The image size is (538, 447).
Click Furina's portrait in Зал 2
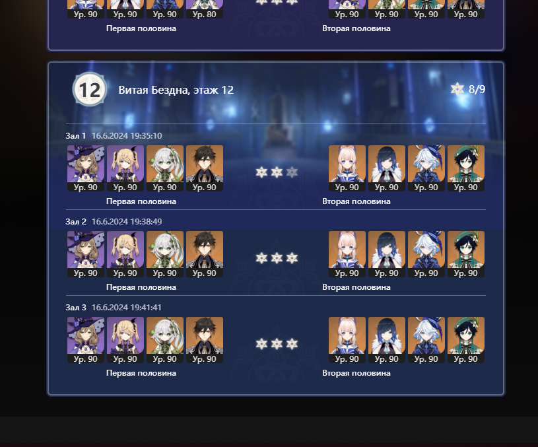426,254
